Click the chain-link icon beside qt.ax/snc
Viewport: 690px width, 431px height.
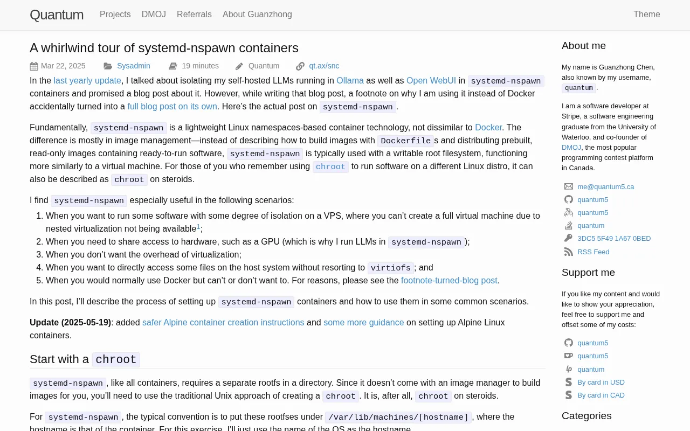(300, 66)
